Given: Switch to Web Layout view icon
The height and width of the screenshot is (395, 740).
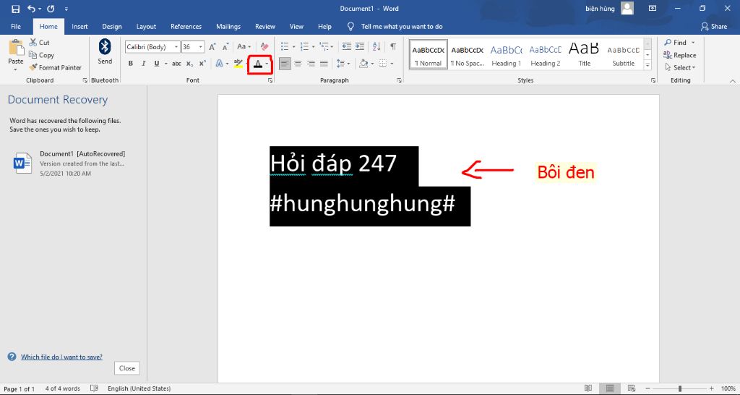Looking at the screenshot, I should pos(632,388).
